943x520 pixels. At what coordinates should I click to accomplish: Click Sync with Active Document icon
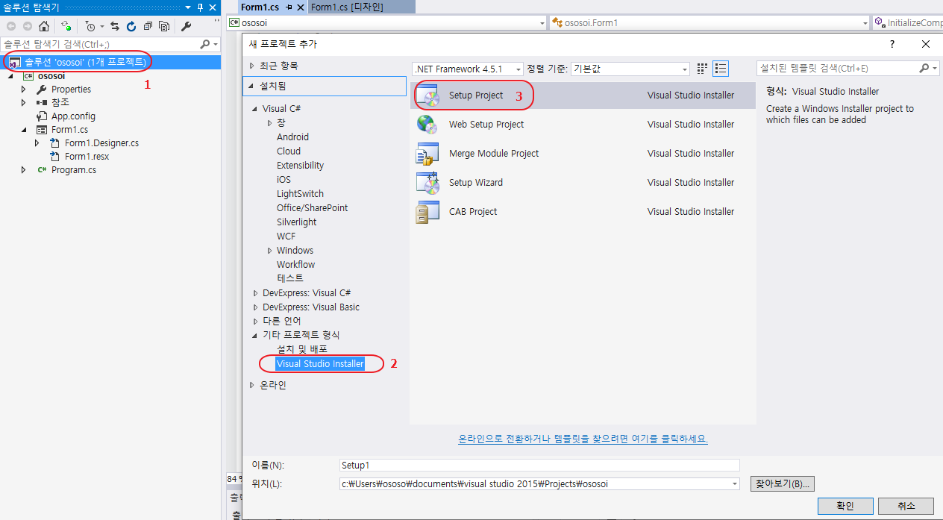click(x=115, y=26)
